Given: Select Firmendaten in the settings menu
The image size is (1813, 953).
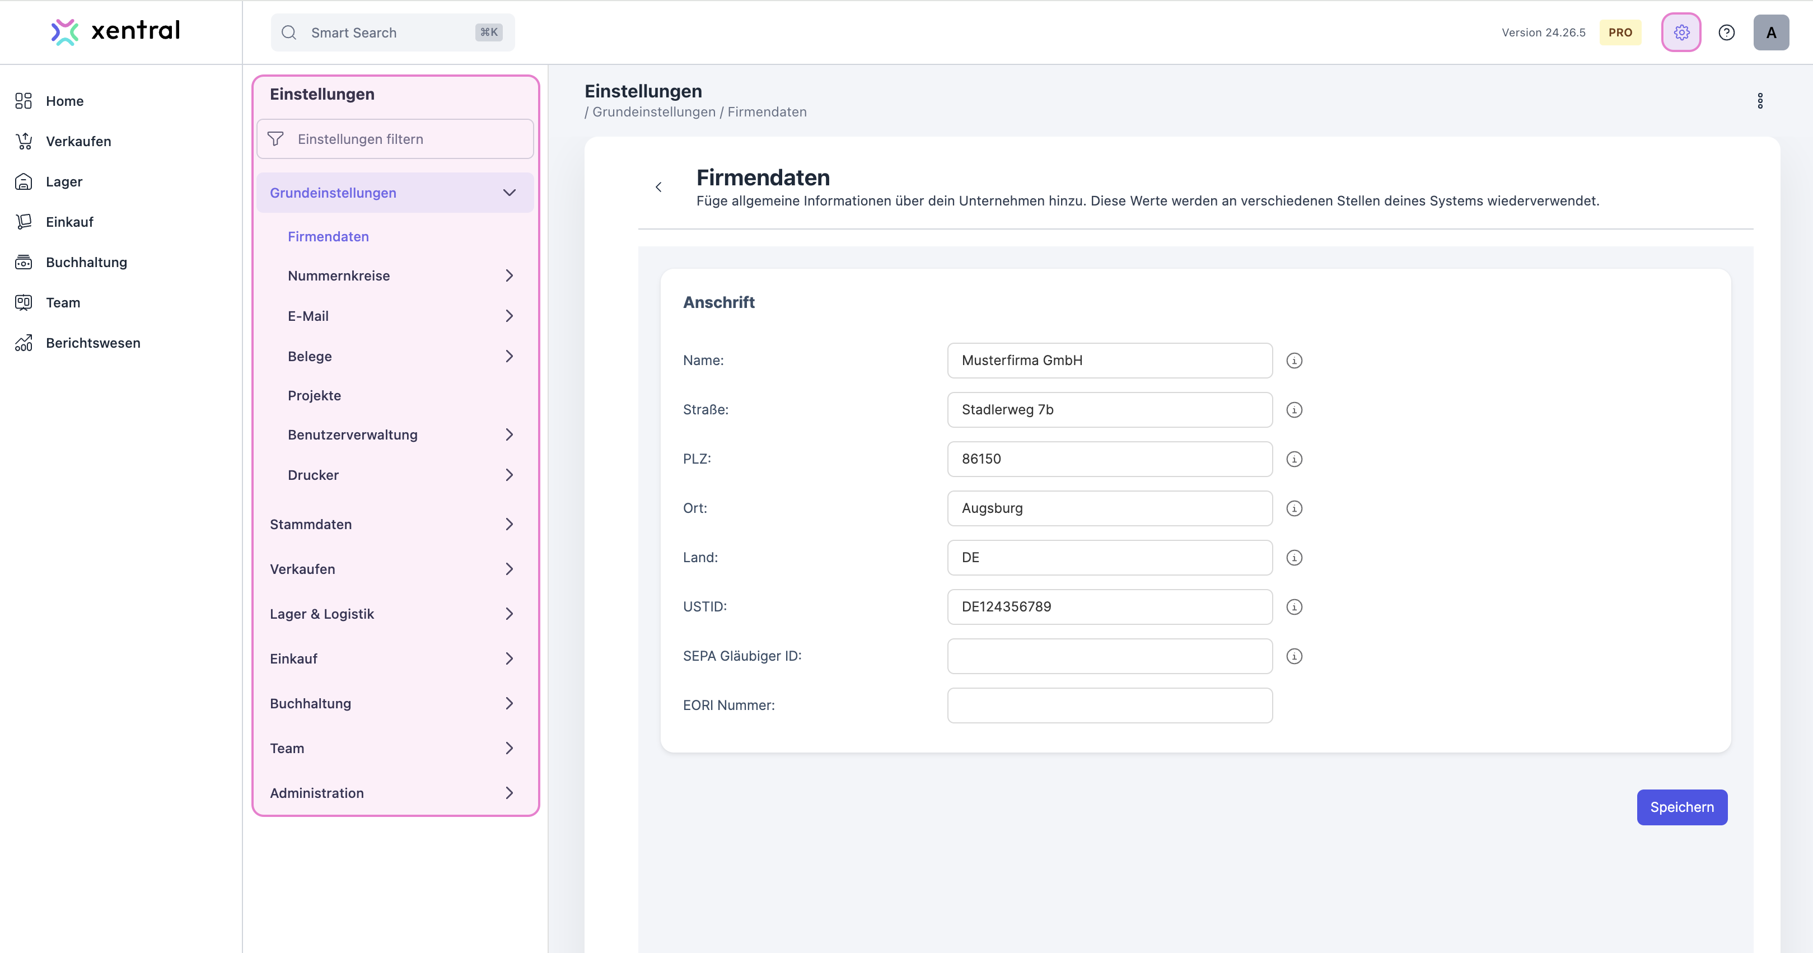Looking at the screenshot, I should click(328, 236).
